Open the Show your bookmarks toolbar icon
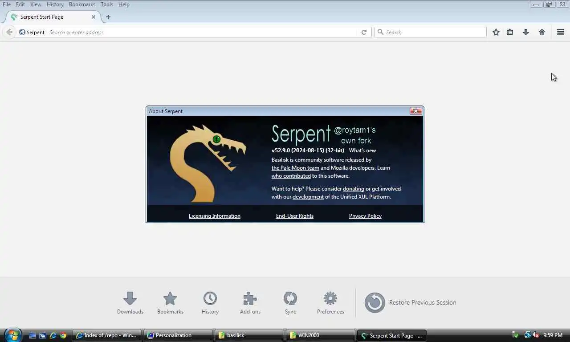The width and height of the screenshot is (570, 342). 510,32
